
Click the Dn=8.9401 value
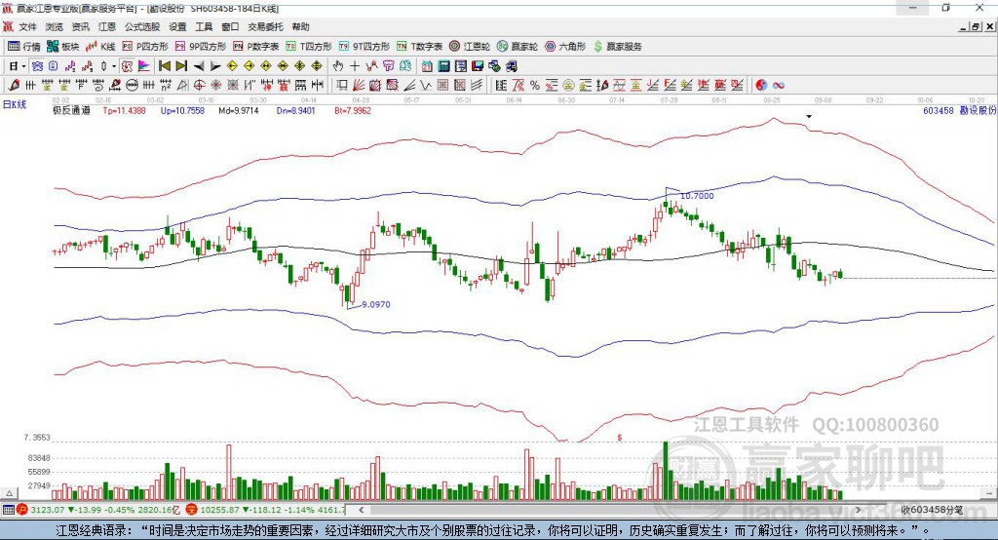296,110
